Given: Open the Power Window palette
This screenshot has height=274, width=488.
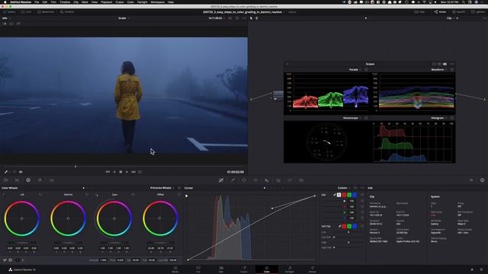Looking at the screenshot, I should tap(244, 180).
